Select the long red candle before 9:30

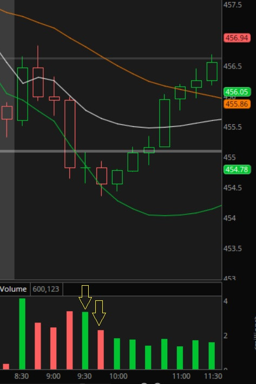pos(70,134)
